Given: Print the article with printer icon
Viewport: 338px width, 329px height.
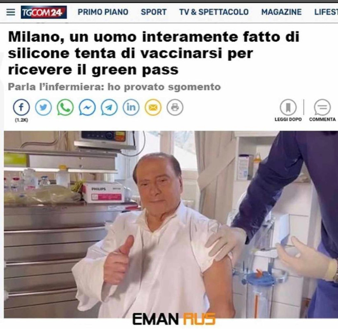Looking at the screenshot, I should point(175,107).
